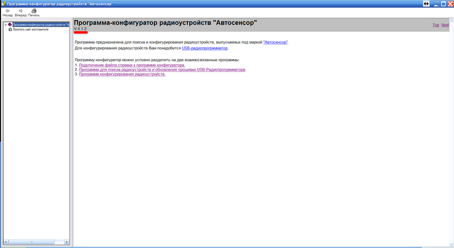Click the help icon in title bar
Viewport: 454px width, 248px height.
tap(3, 4)
